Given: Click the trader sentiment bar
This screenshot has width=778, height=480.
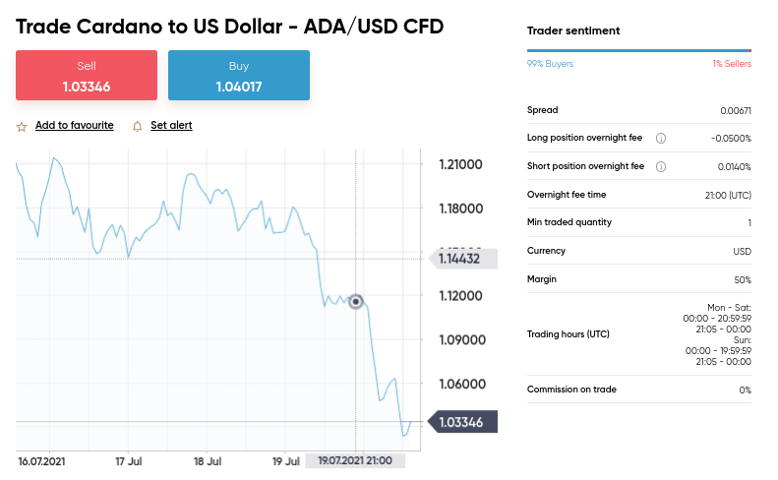Looking at the screenshot, I should click(639, 50).
